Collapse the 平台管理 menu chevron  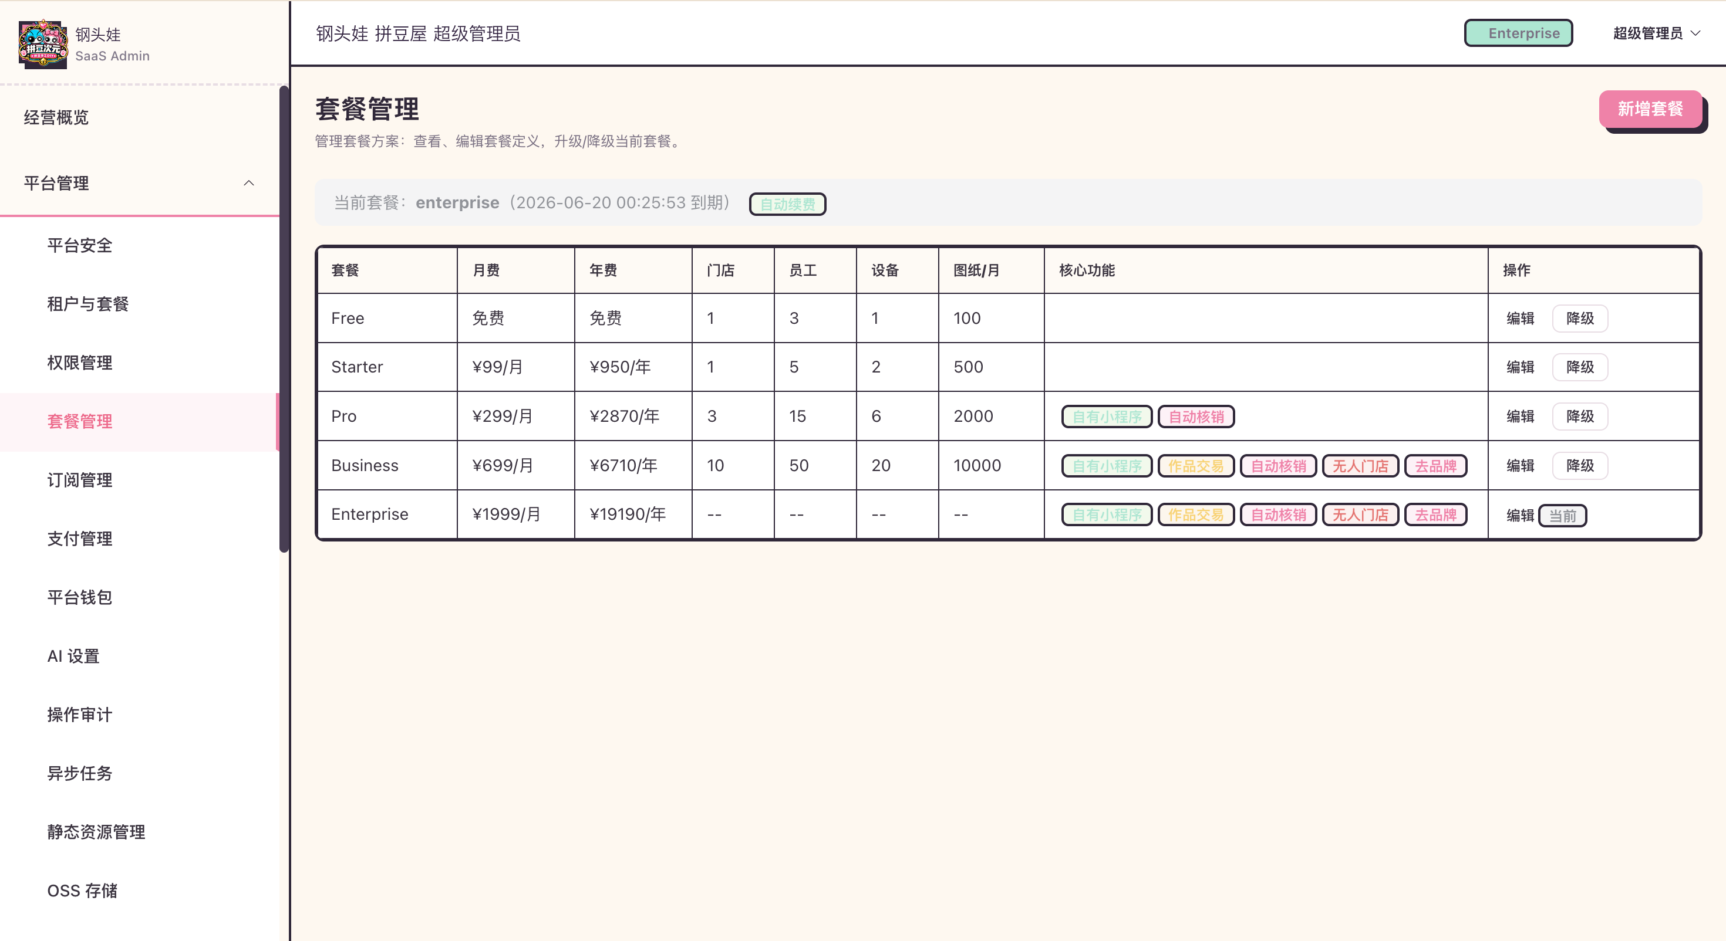pos(248,183)
